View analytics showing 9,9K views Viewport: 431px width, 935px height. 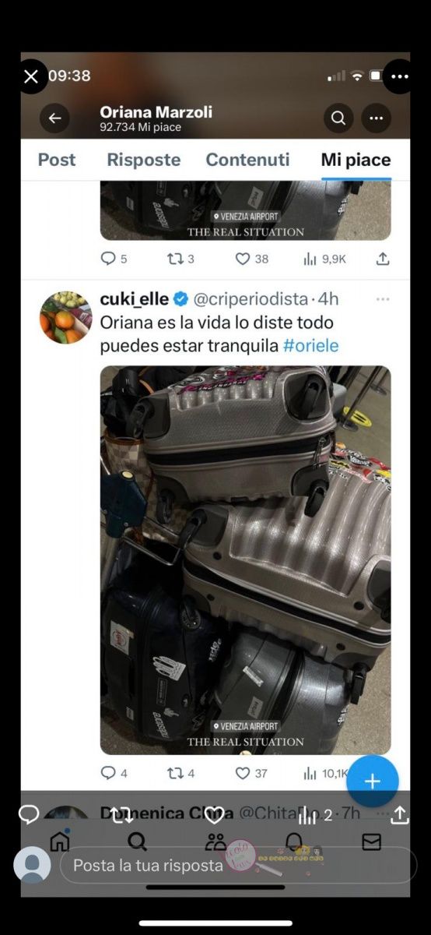point(324,259)
